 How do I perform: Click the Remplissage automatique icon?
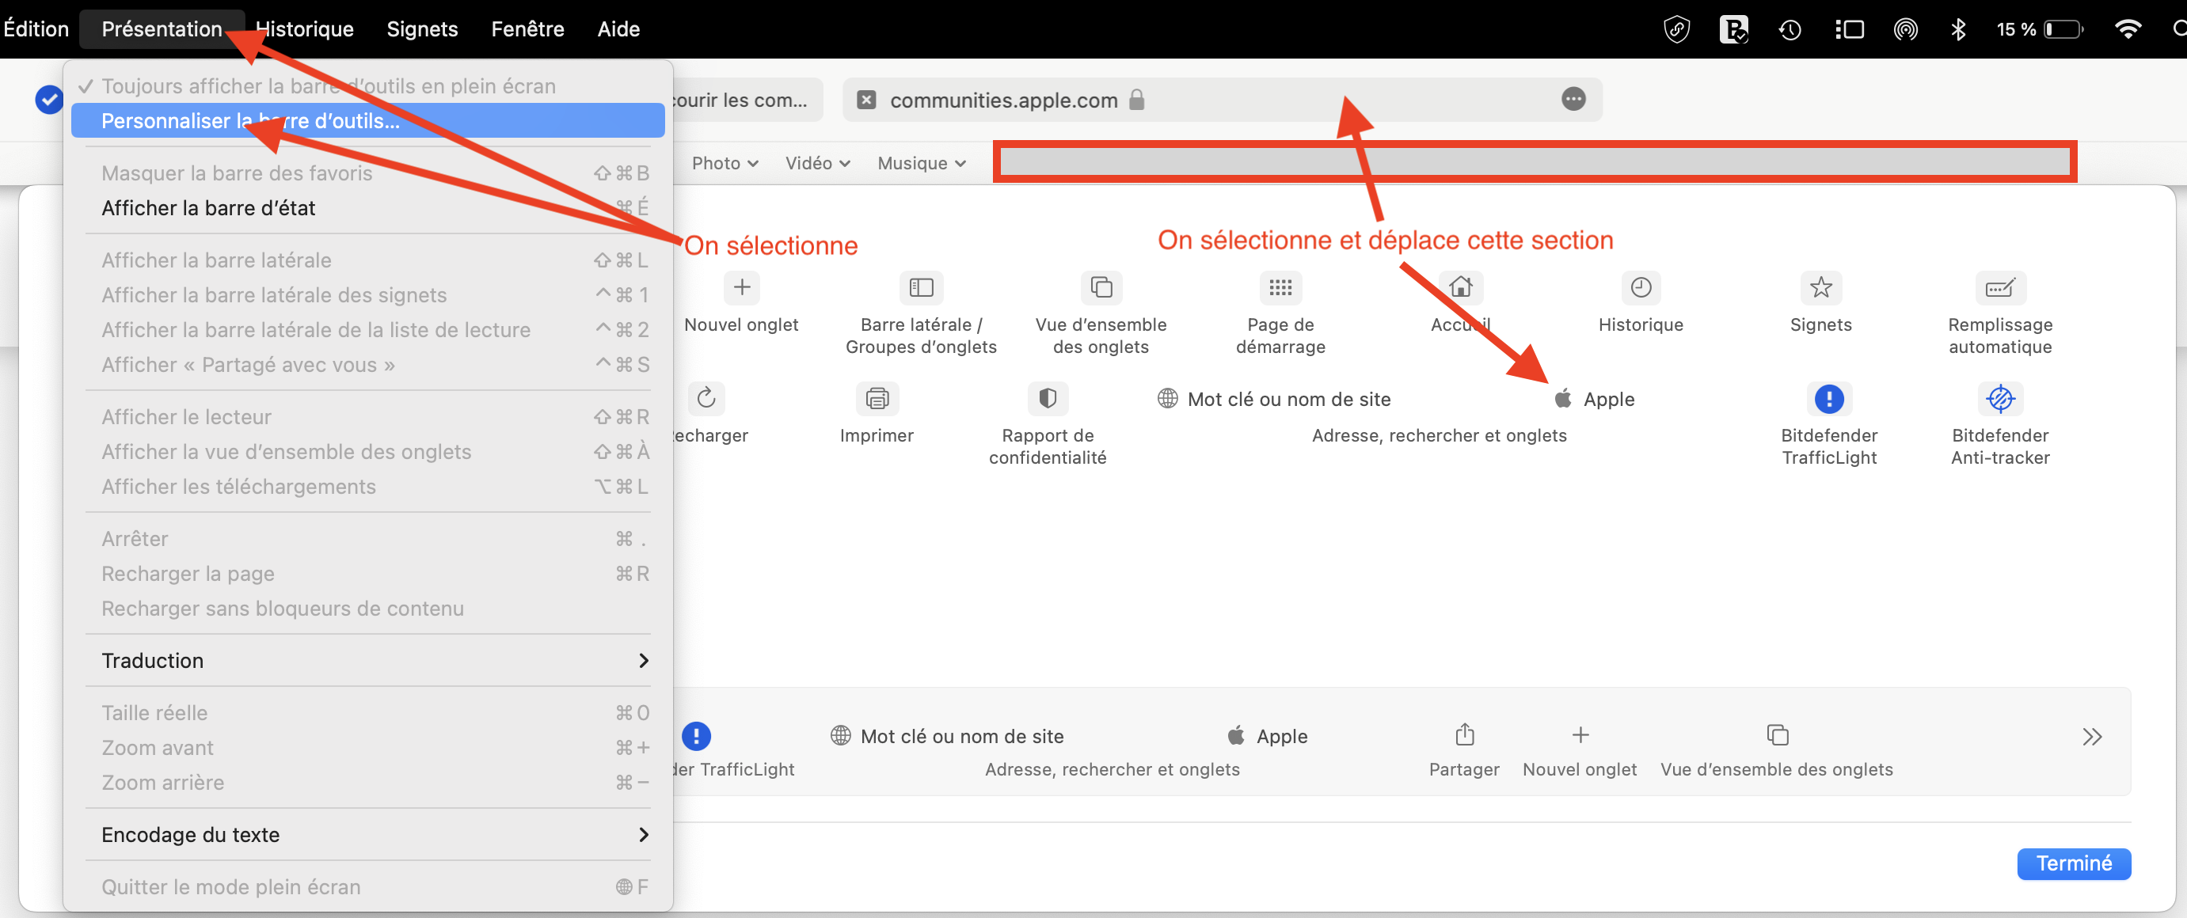1999,287
